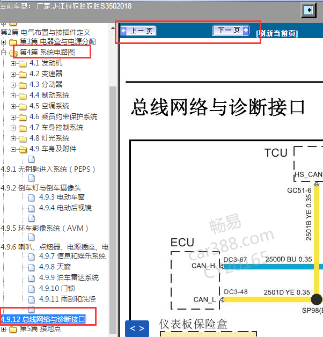Screen dimensions: 323x337
Task: Click page icon beside 4.9.3 电动车窗
Action: [32, 197]
